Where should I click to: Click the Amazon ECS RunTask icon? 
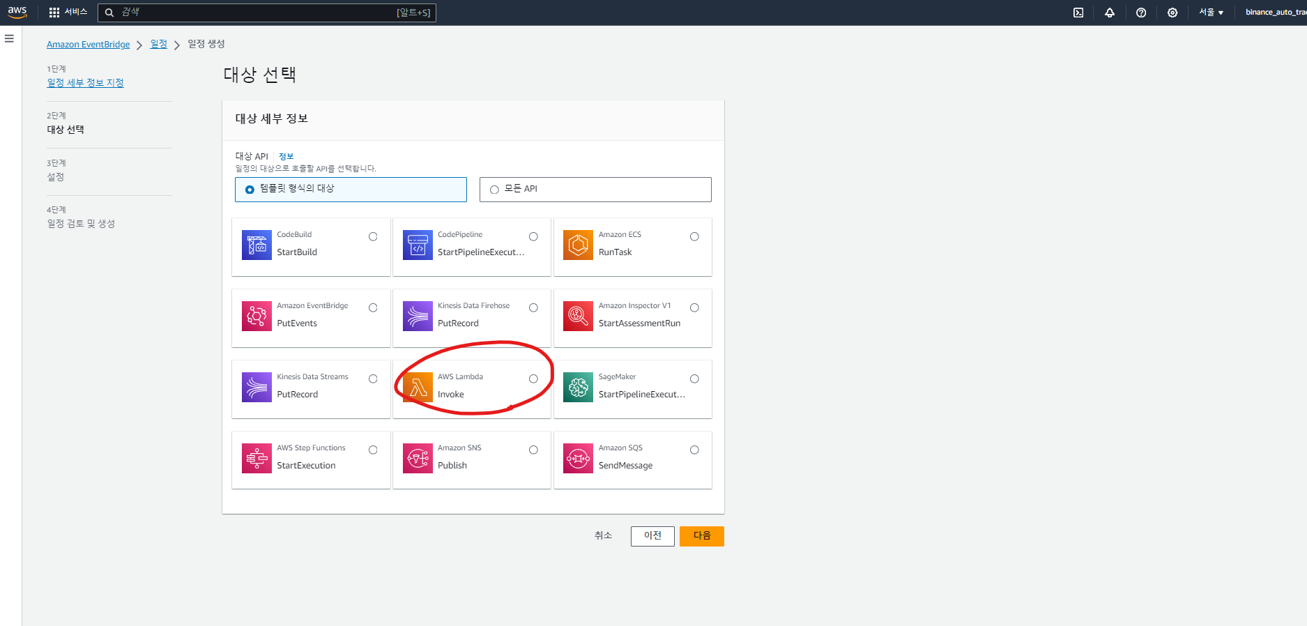pyautogui.click(x=578, y=245)
